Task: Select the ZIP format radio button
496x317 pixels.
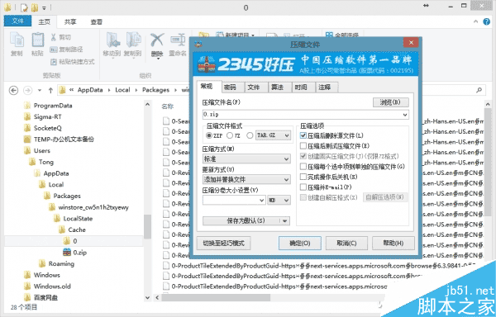Action: [209, 135]
